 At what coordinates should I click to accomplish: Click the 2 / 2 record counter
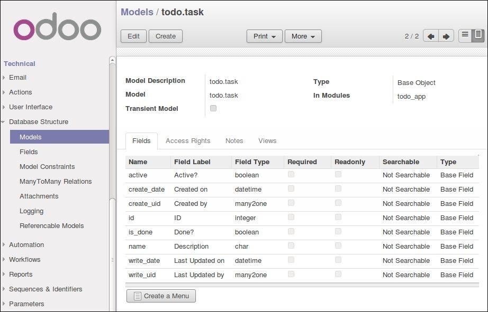(x=412, y=36)
